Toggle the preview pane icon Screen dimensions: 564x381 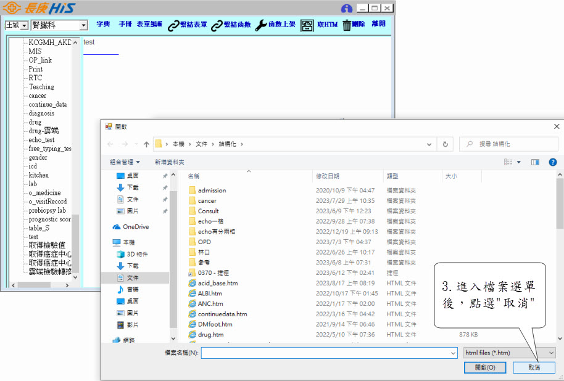coord(535,162)
